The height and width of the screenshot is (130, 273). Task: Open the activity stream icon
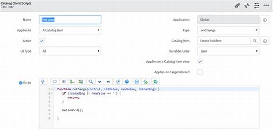(x=247, y=5)
